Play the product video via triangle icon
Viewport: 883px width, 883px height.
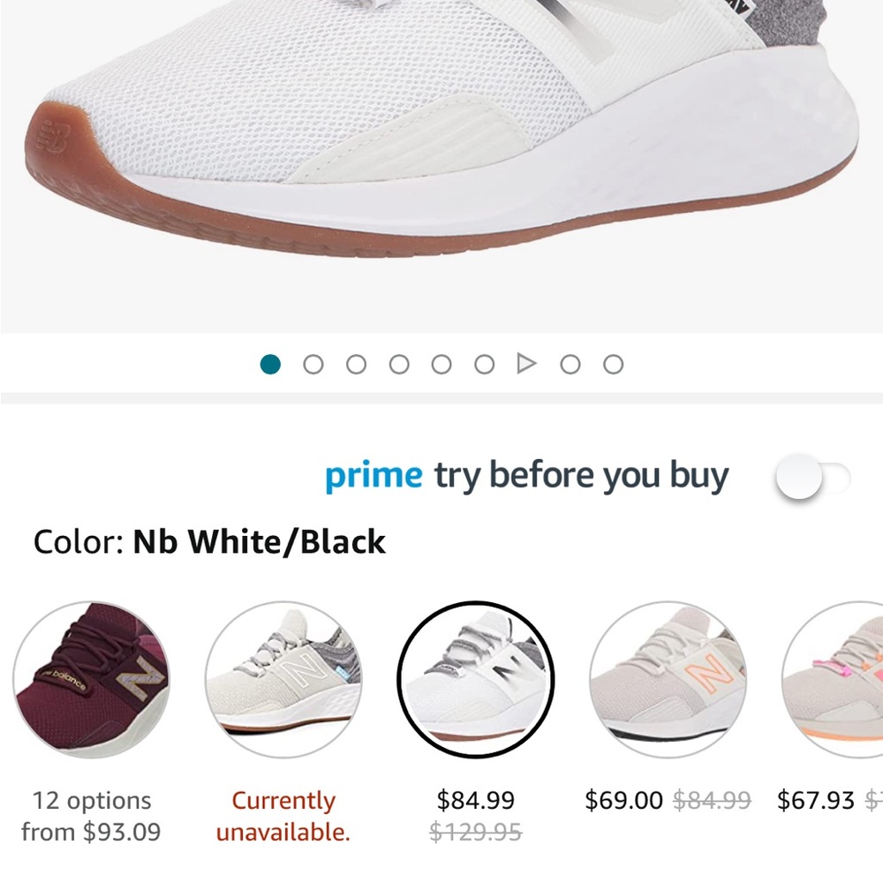pos(526,363)
